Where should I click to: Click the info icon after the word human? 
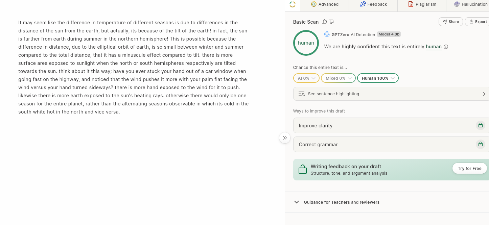[x=446, y=47]
